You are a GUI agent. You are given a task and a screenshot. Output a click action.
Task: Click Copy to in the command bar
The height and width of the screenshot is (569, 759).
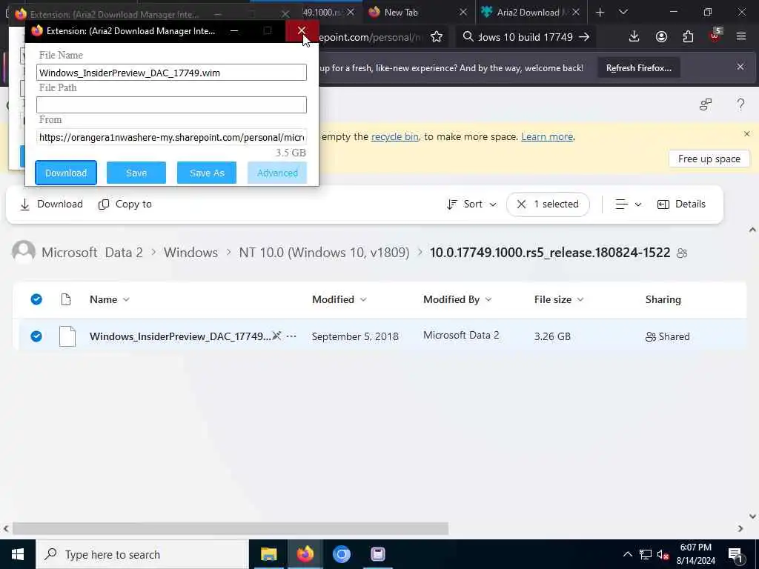coord(125,204)
